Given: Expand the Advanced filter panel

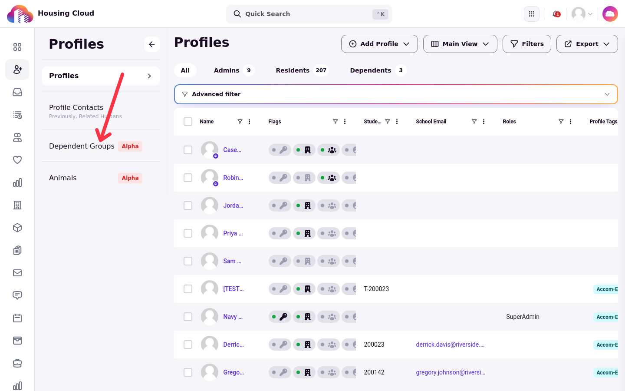Looking at the screenshot, I should tap(396, 94).
